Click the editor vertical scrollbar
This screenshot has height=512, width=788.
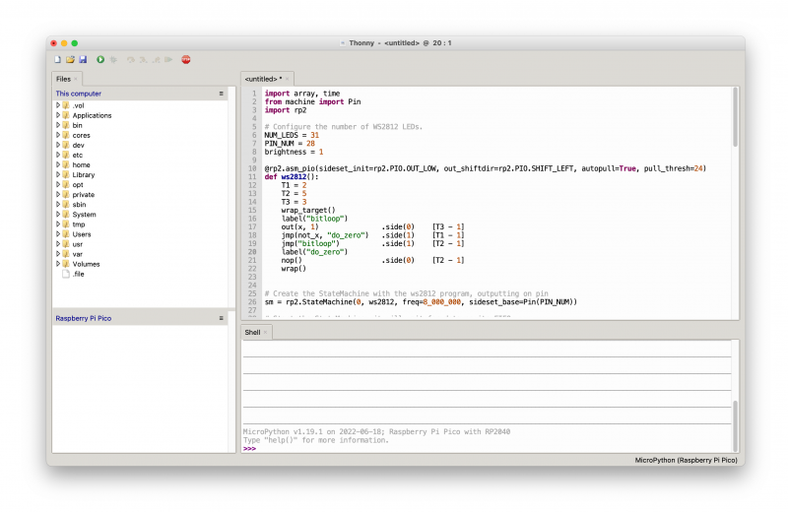click(x=735, y=118)
